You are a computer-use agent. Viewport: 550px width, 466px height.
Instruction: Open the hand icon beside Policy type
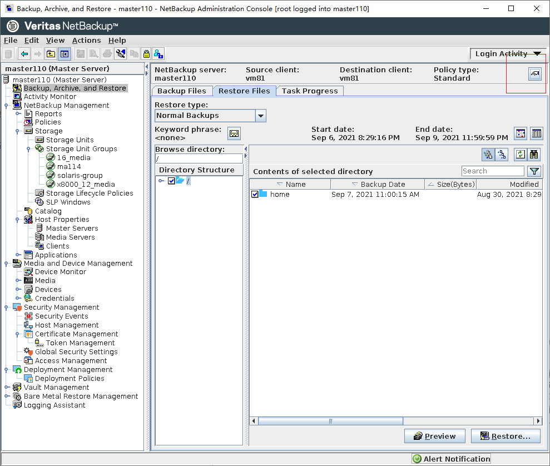click(x=534, y=74)
